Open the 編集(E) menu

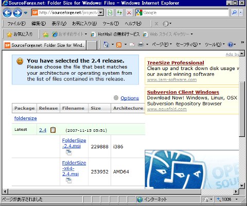click(39, 24)
